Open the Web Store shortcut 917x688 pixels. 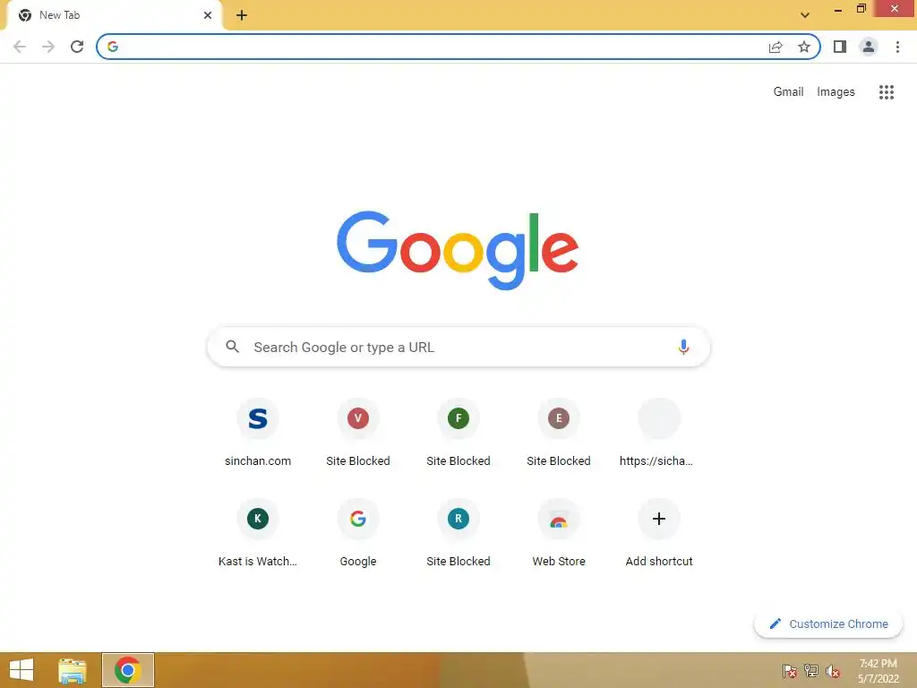pyautogui.click(x=559, y=534)
